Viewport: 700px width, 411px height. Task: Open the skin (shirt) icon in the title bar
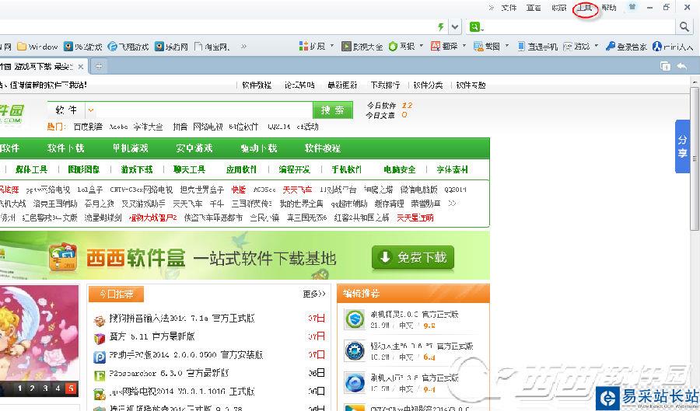tap(632, 7)
